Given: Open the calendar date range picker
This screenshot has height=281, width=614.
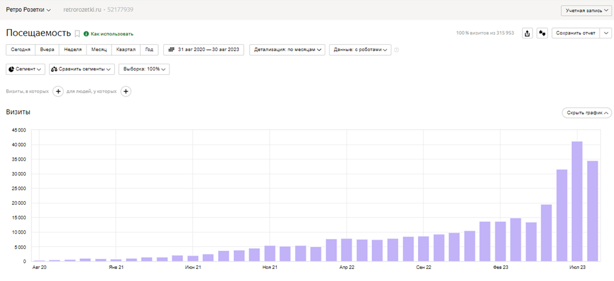Looking at the screenshot, I should (204, 50).
